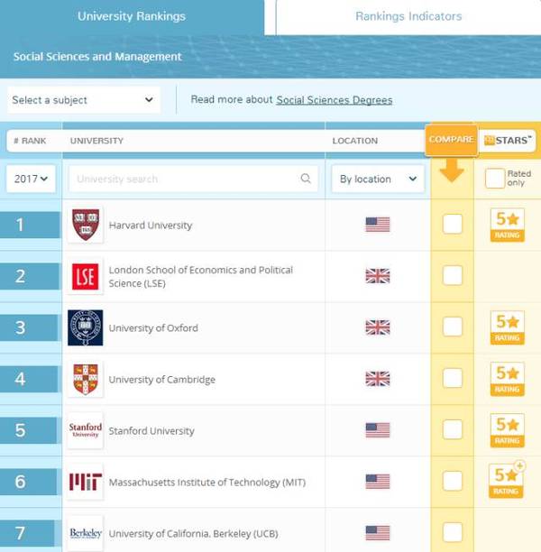The image size is (541, 552).
Task: Open University of California, Berkeley link
Action: click(x=193, y=534)
